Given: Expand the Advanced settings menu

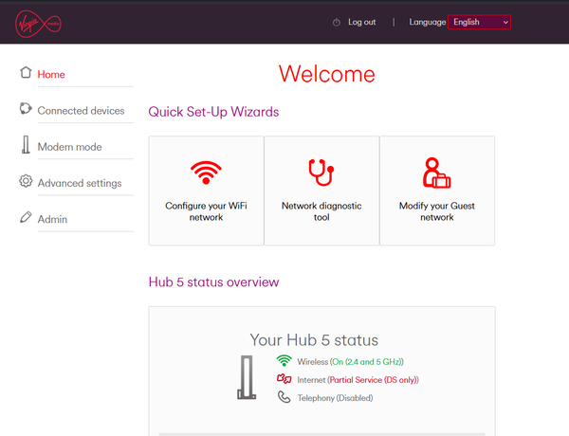Looking at the screenshot, I should (79, 183).
